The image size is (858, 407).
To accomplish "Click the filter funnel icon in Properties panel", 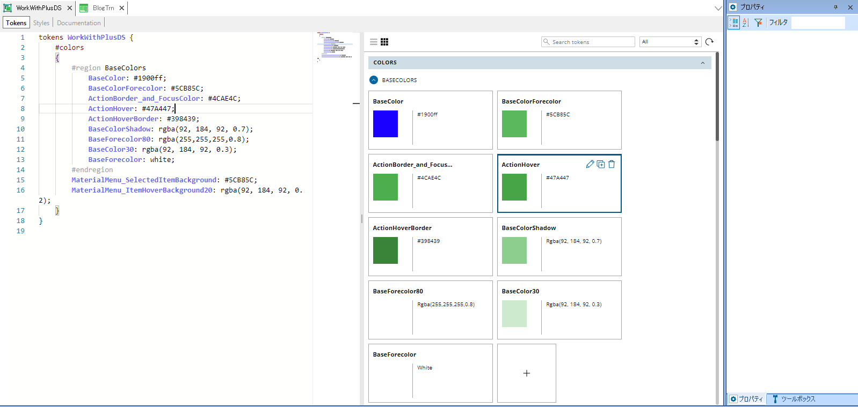I will pos(758,23).
